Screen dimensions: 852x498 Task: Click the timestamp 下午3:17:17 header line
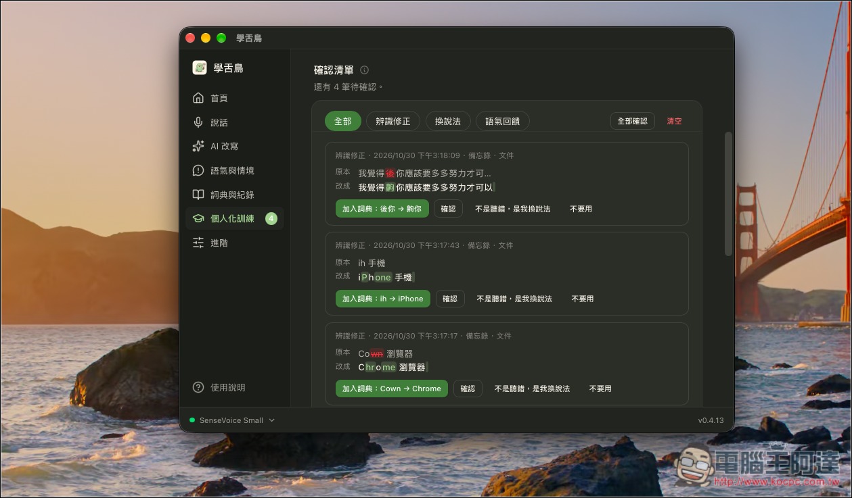pos(424,336)
